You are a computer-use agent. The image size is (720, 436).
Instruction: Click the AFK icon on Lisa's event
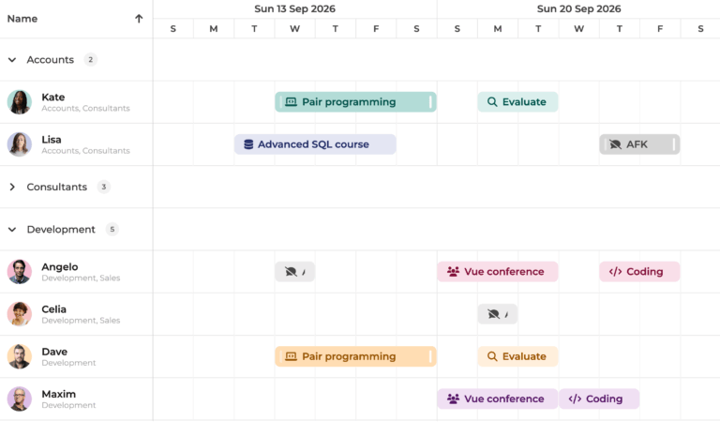[x=615, y=144]
